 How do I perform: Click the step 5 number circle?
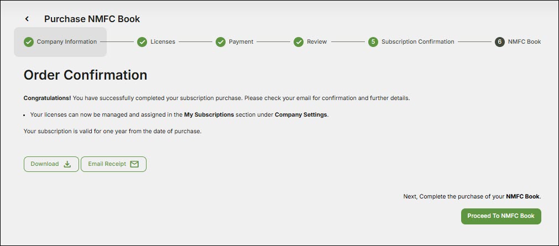click(x=373, y=42)
